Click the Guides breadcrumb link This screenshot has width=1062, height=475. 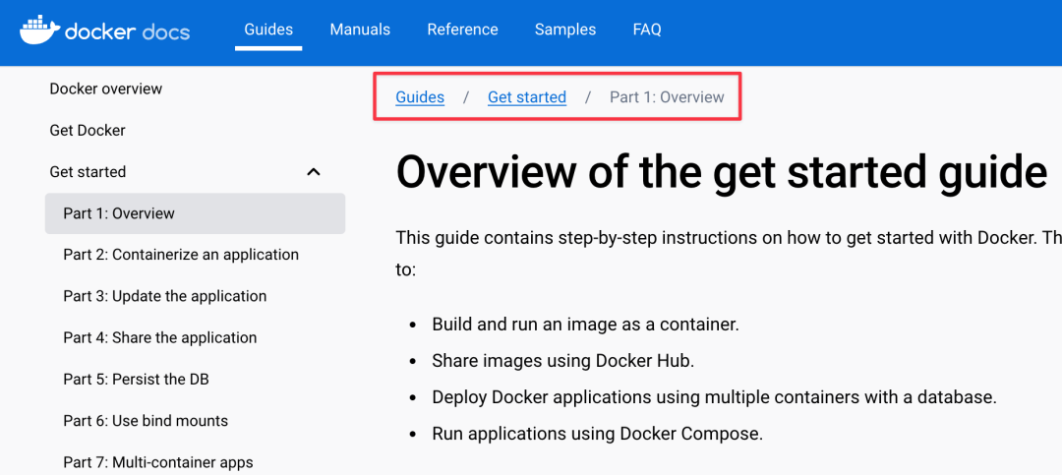point(420,97)
